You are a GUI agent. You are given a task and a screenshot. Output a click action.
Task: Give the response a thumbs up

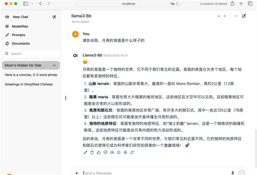click(98, 152)
